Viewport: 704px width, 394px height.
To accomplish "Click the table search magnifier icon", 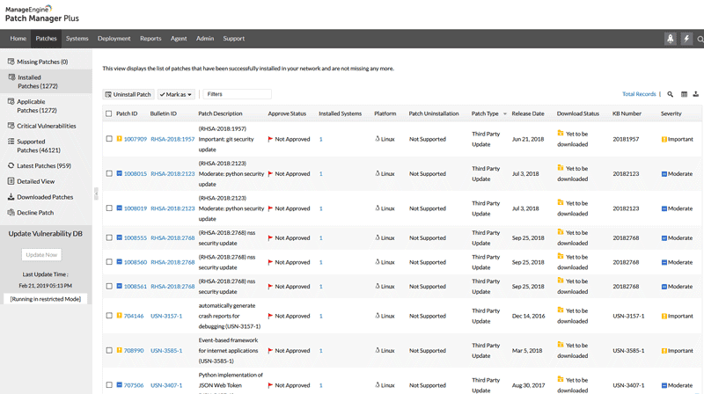I will pyautogui.click(x=670, y=94).
